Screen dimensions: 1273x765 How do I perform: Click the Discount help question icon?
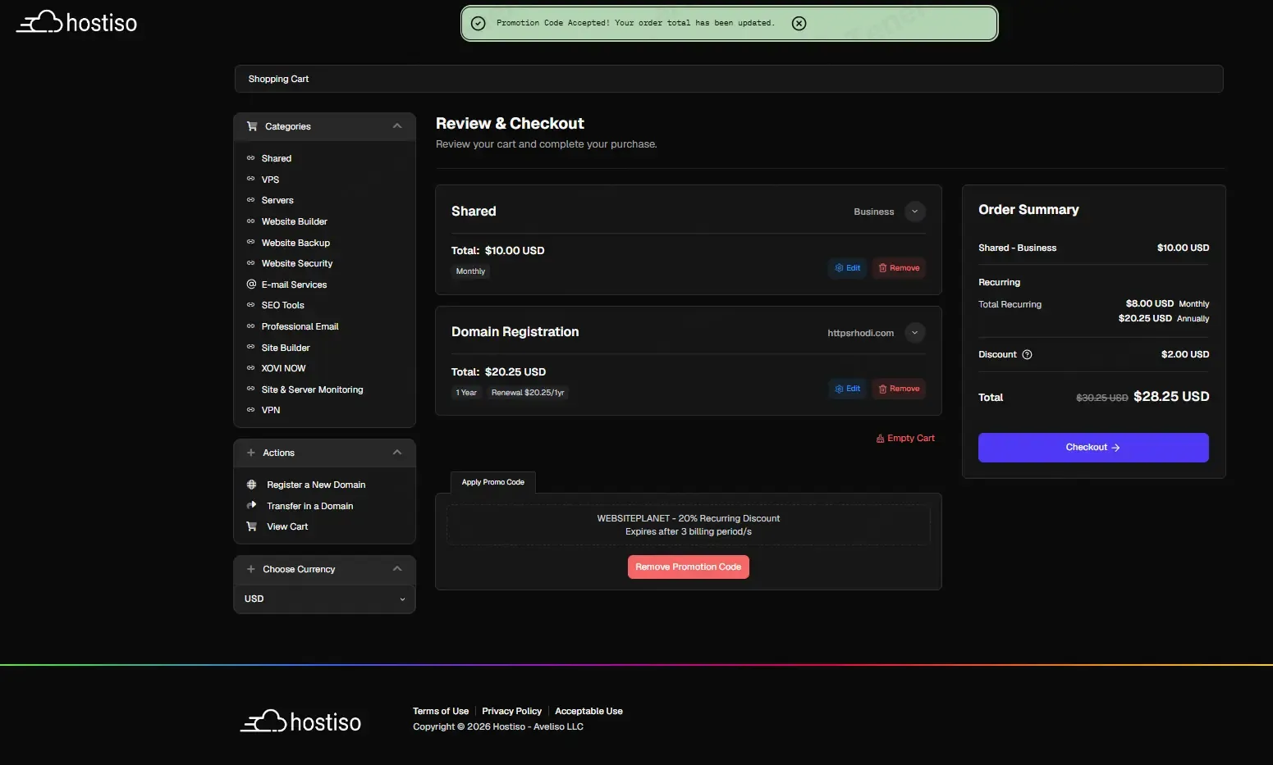click(x=1027, y=354)
